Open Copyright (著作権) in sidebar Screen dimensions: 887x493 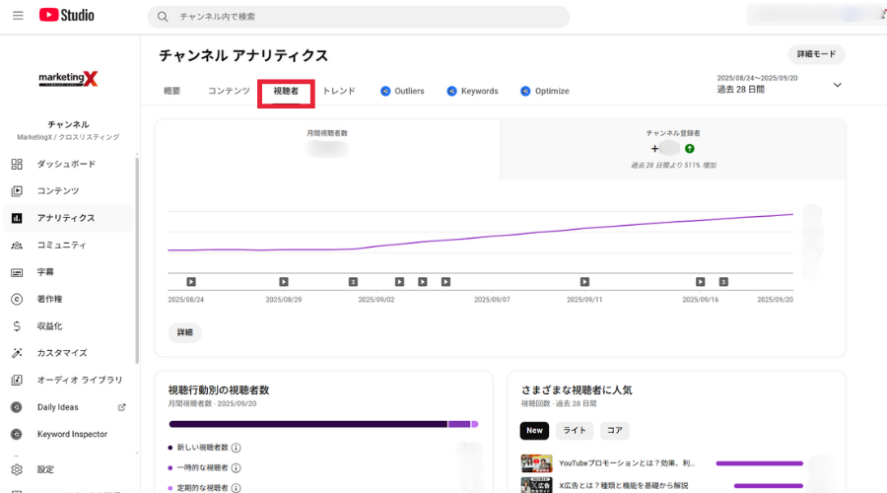[49, 299]
